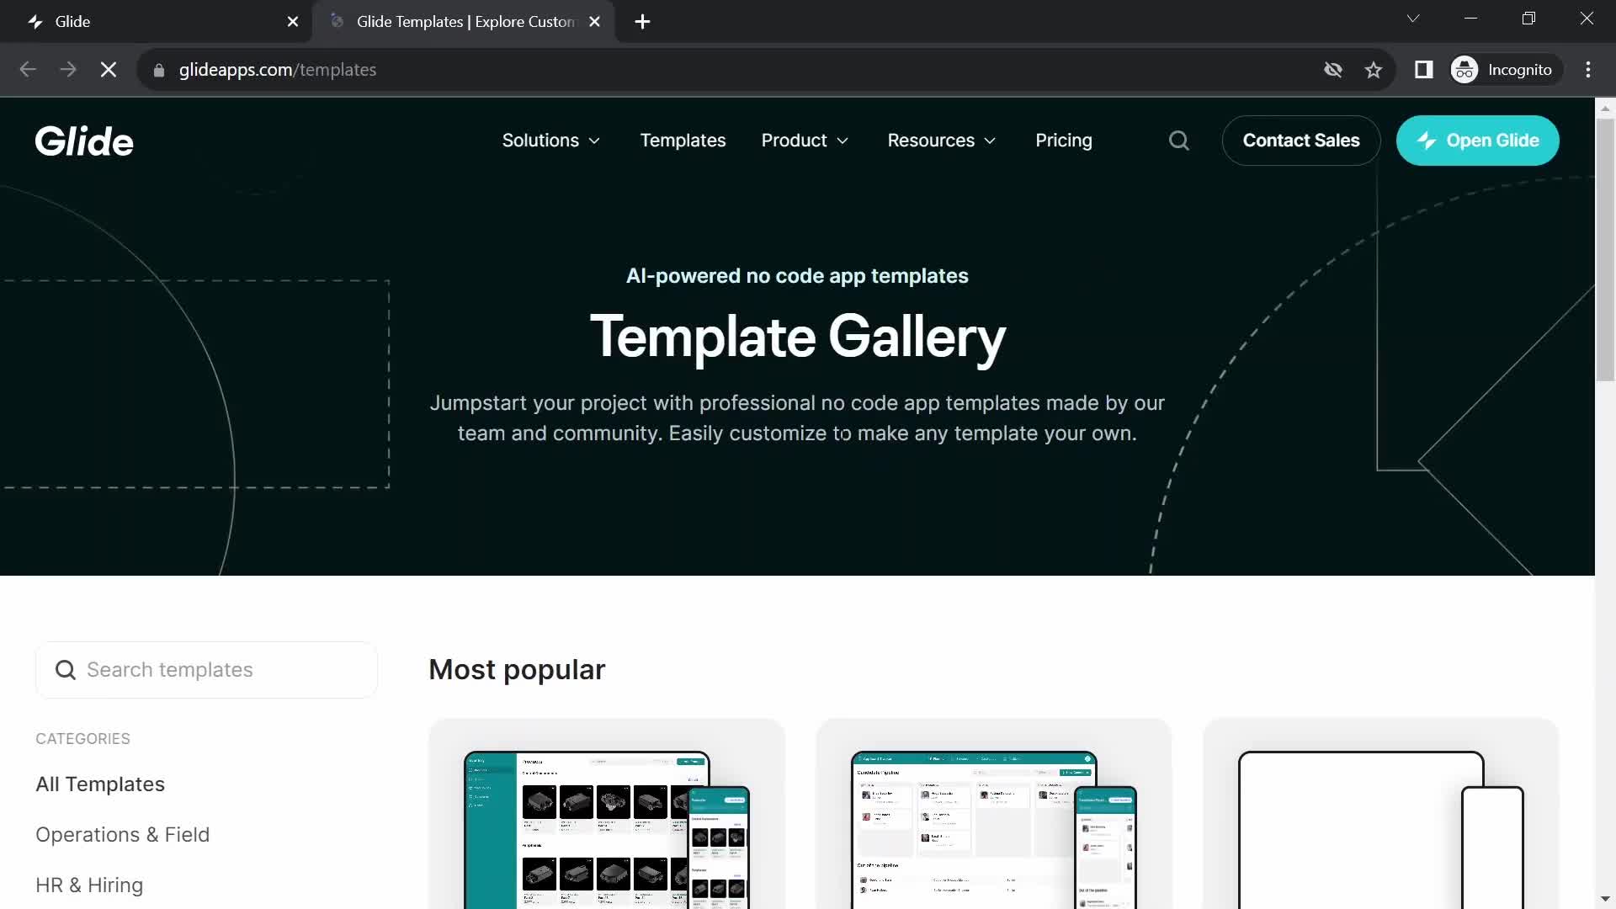Screen dimensions: 1616x909
Task: Click the browser forward navigation icon
Action: click(67, 69)
